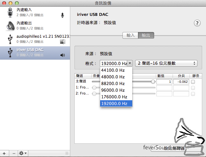
Task: Select the built-in input device (內建輸入)
Action: [x=35, y=13]
